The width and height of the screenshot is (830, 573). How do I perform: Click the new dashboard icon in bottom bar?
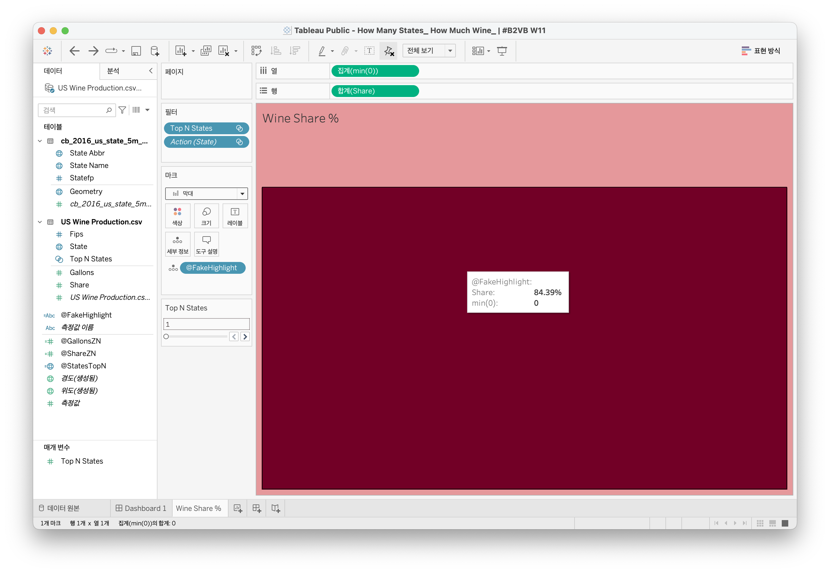click(257, 508)
